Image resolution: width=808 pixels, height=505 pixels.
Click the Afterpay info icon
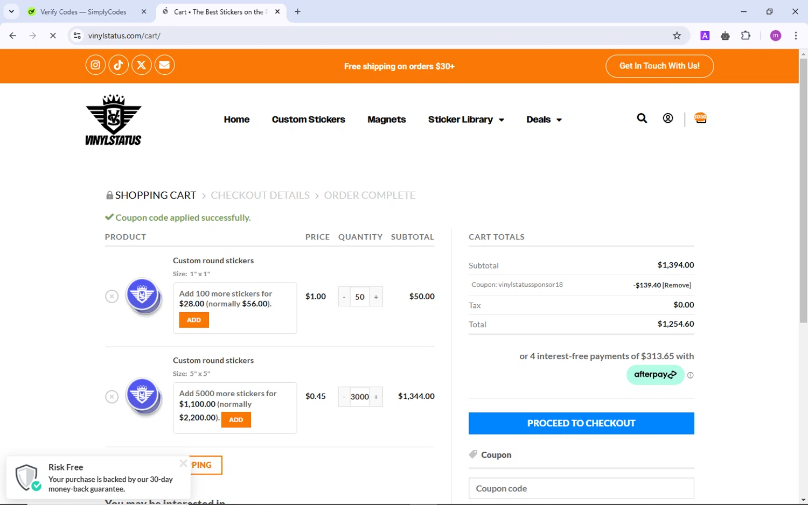[691, 375]
